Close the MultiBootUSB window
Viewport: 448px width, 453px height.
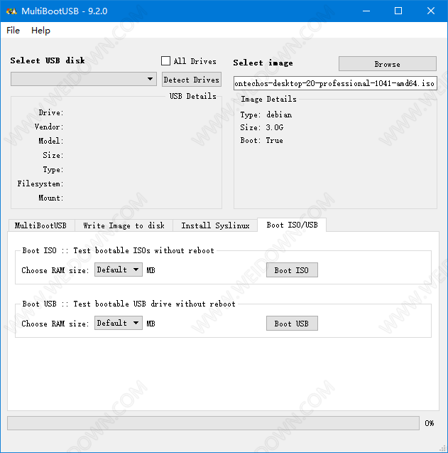click(431, 11)
